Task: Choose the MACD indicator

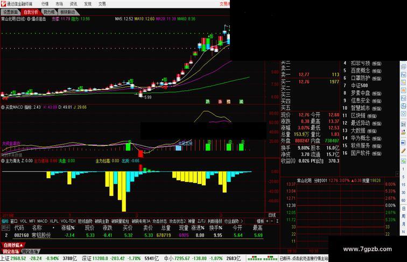Action: 42,221
